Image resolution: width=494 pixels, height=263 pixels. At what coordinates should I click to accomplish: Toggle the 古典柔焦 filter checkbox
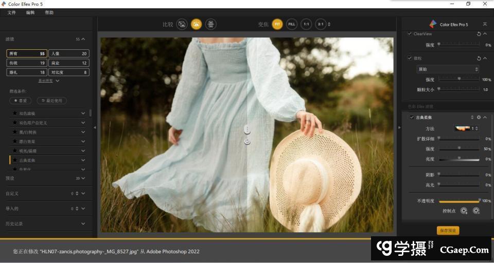[x=412, y=117]
